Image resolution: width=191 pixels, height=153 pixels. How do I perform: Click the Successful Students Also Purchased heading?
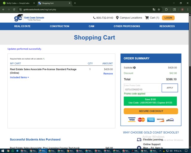coord(35,140)
